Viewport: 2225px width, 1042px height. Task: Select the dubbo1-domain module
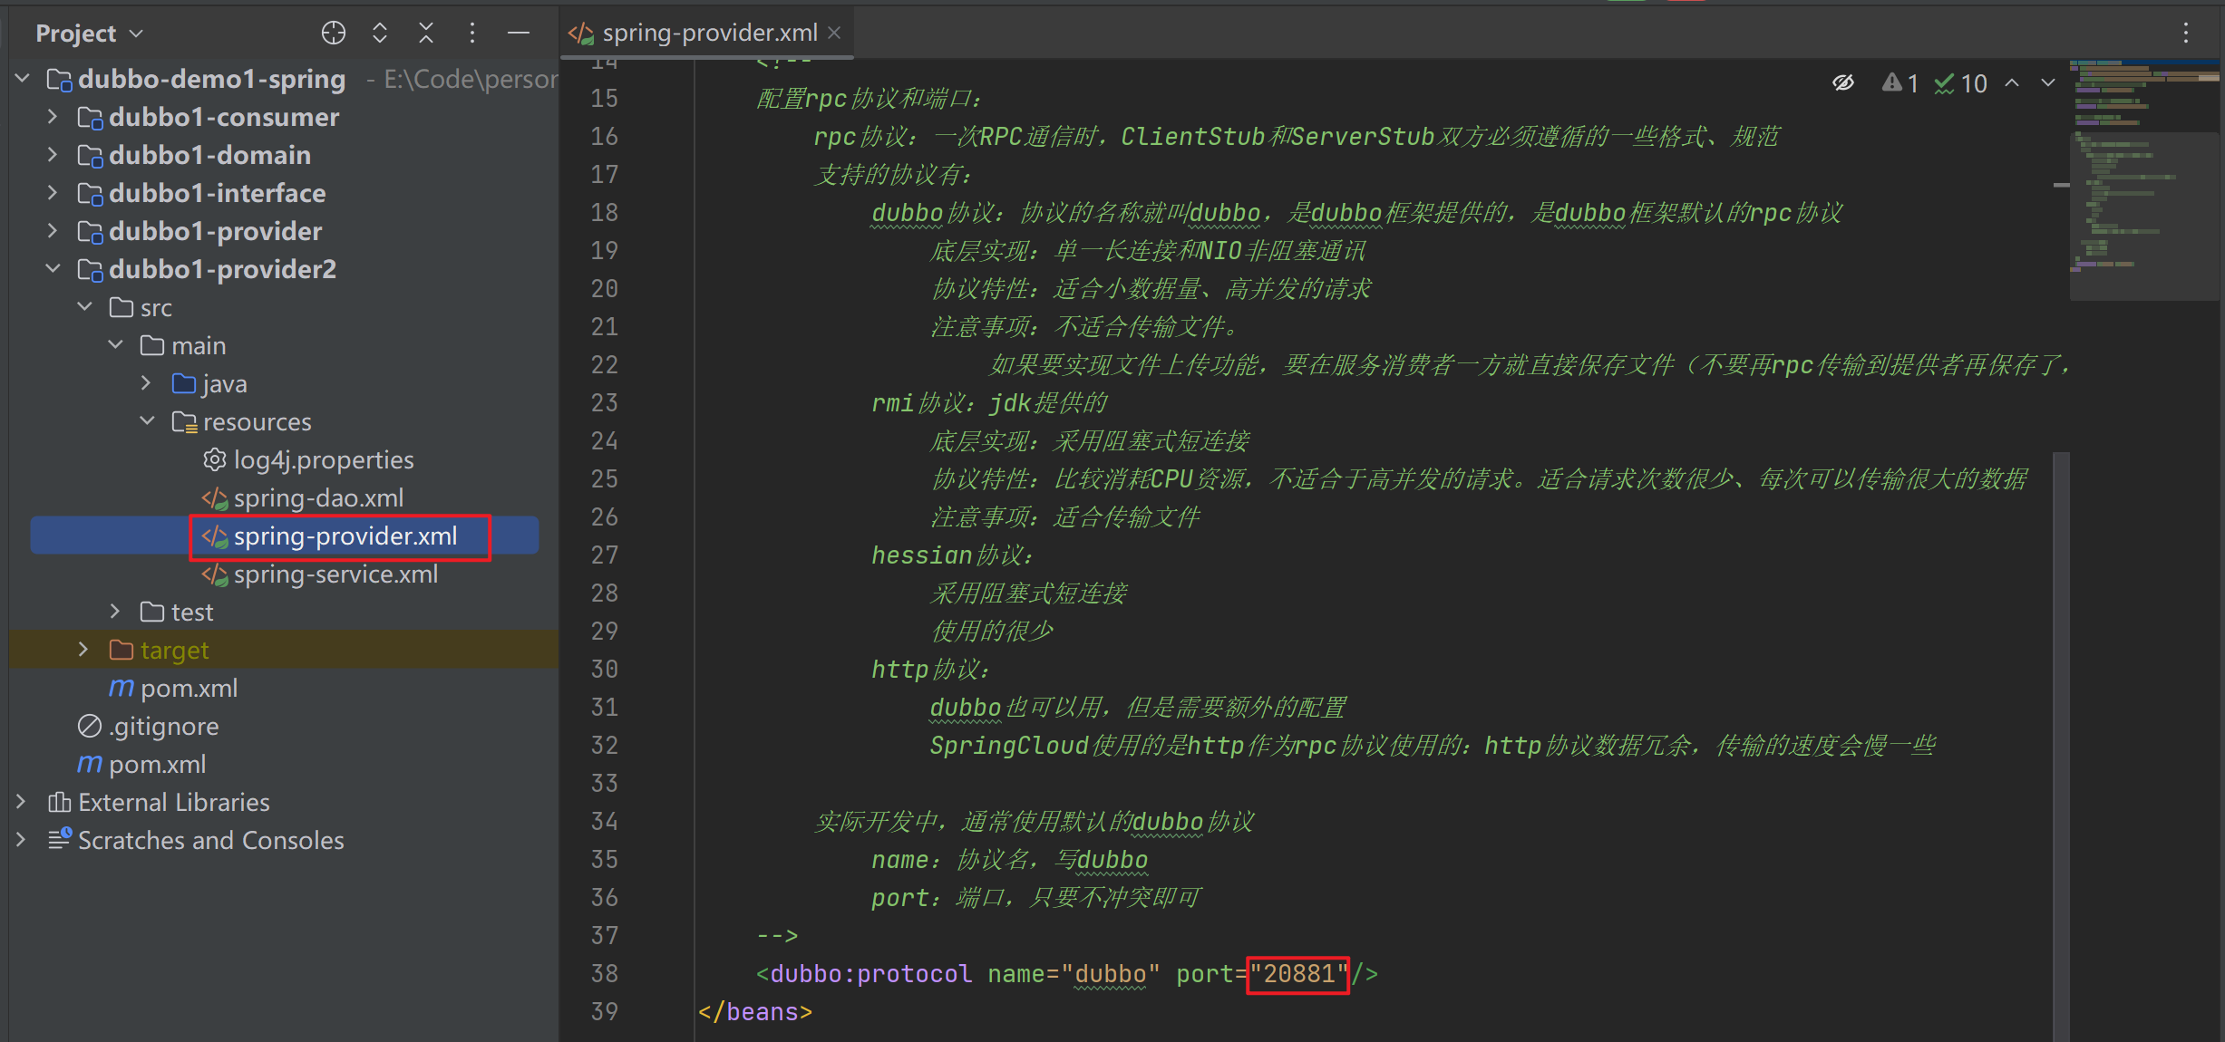pyautogui.click(x=209, y=155)
